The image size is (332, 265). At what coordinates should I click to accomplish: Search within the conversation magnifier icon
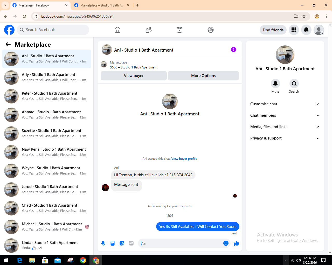(x=294, y=83)
